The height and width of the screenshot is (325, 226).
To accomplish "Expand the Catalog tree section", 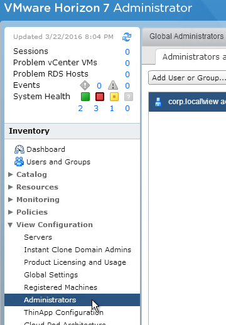I will (x=11, y=174).
